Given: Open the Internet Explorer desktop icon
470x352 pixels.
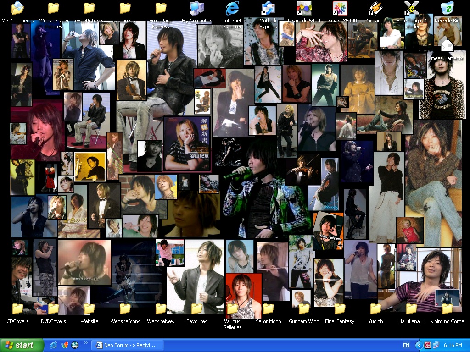Looking at the screenshot, I should (x=232, y=9).
